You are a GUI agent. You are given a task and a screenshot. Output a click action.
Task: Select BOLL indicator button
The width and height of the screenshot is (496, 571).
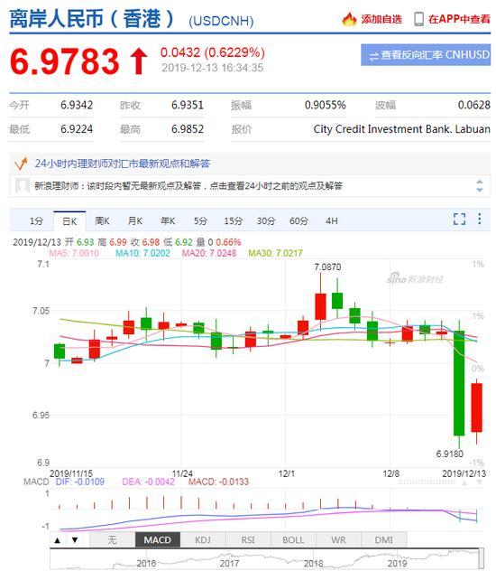tap(293, 540)
